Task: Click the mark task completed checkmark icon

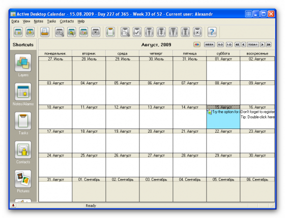Action: coord(137,32)
